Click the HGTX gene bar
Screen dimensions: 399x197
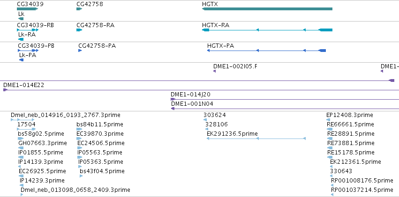pos(267,9)
